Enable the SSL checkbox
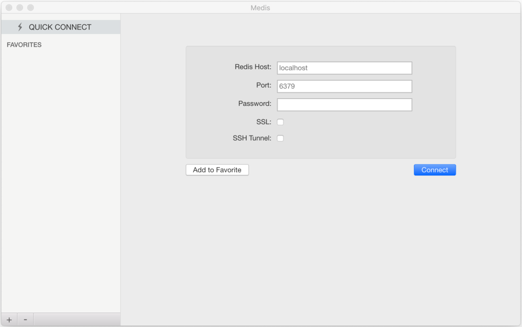 coord(280,122)
